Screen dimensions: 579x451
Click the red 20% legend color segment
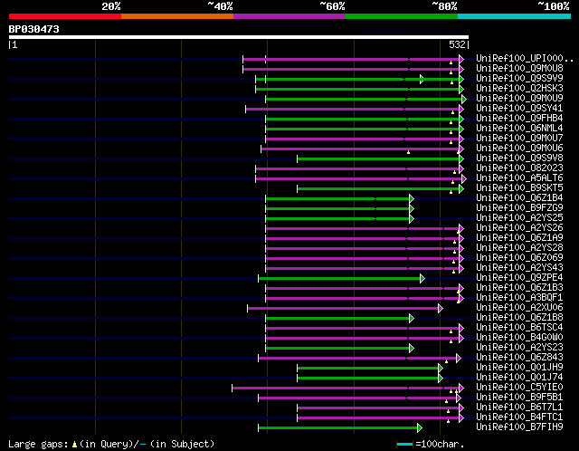coord(65,16)
